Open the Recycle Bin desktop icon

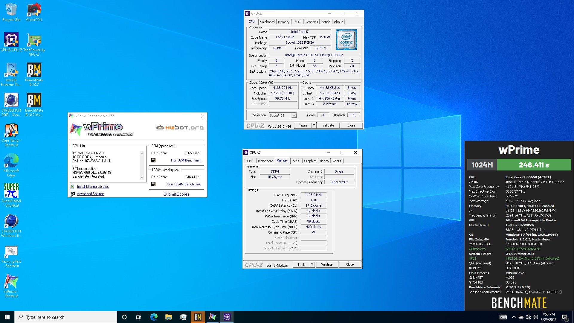[x=11, y=13]
